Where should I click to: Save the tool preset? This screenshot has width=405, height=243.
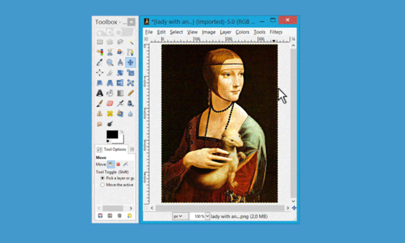pyautogui.click(x=100, y=216)
